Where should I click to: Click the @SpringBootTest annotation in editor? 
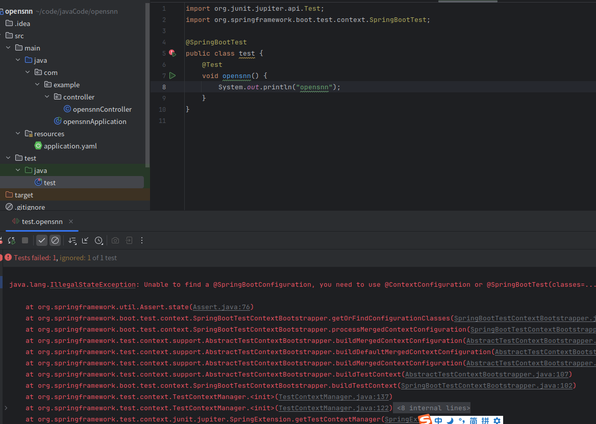[x=216, y=42]
